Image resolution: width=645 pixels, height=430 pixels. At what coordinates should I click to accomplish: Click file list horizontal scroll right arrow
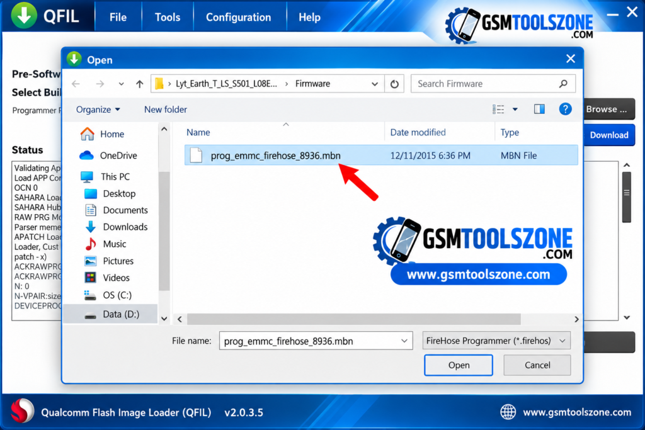pos(576,319)
